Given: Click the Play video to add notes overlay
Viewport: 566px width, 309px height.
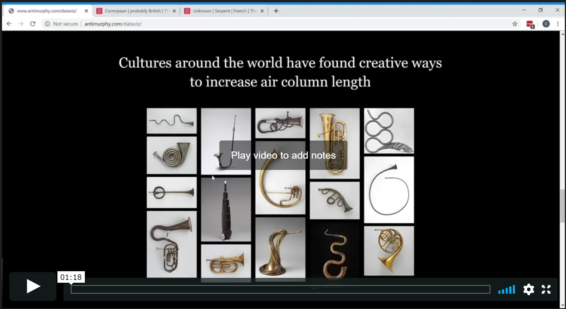Looking at the screenshot, I should coord(283,155).
